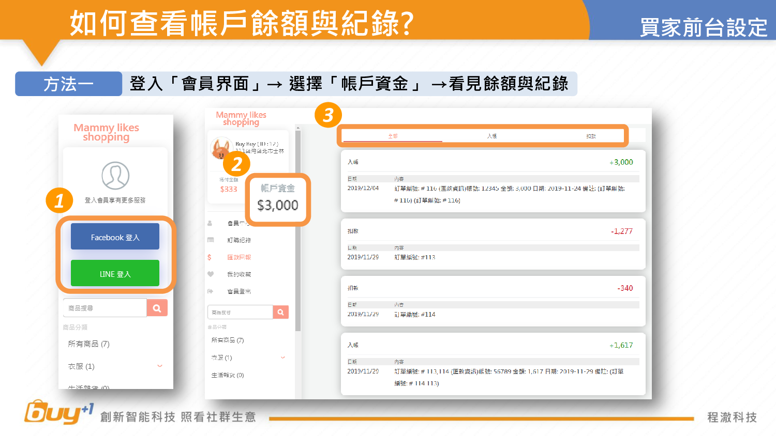
Task: Click the dollar sign icon for 匯款回報
Action: click(210, 257)
